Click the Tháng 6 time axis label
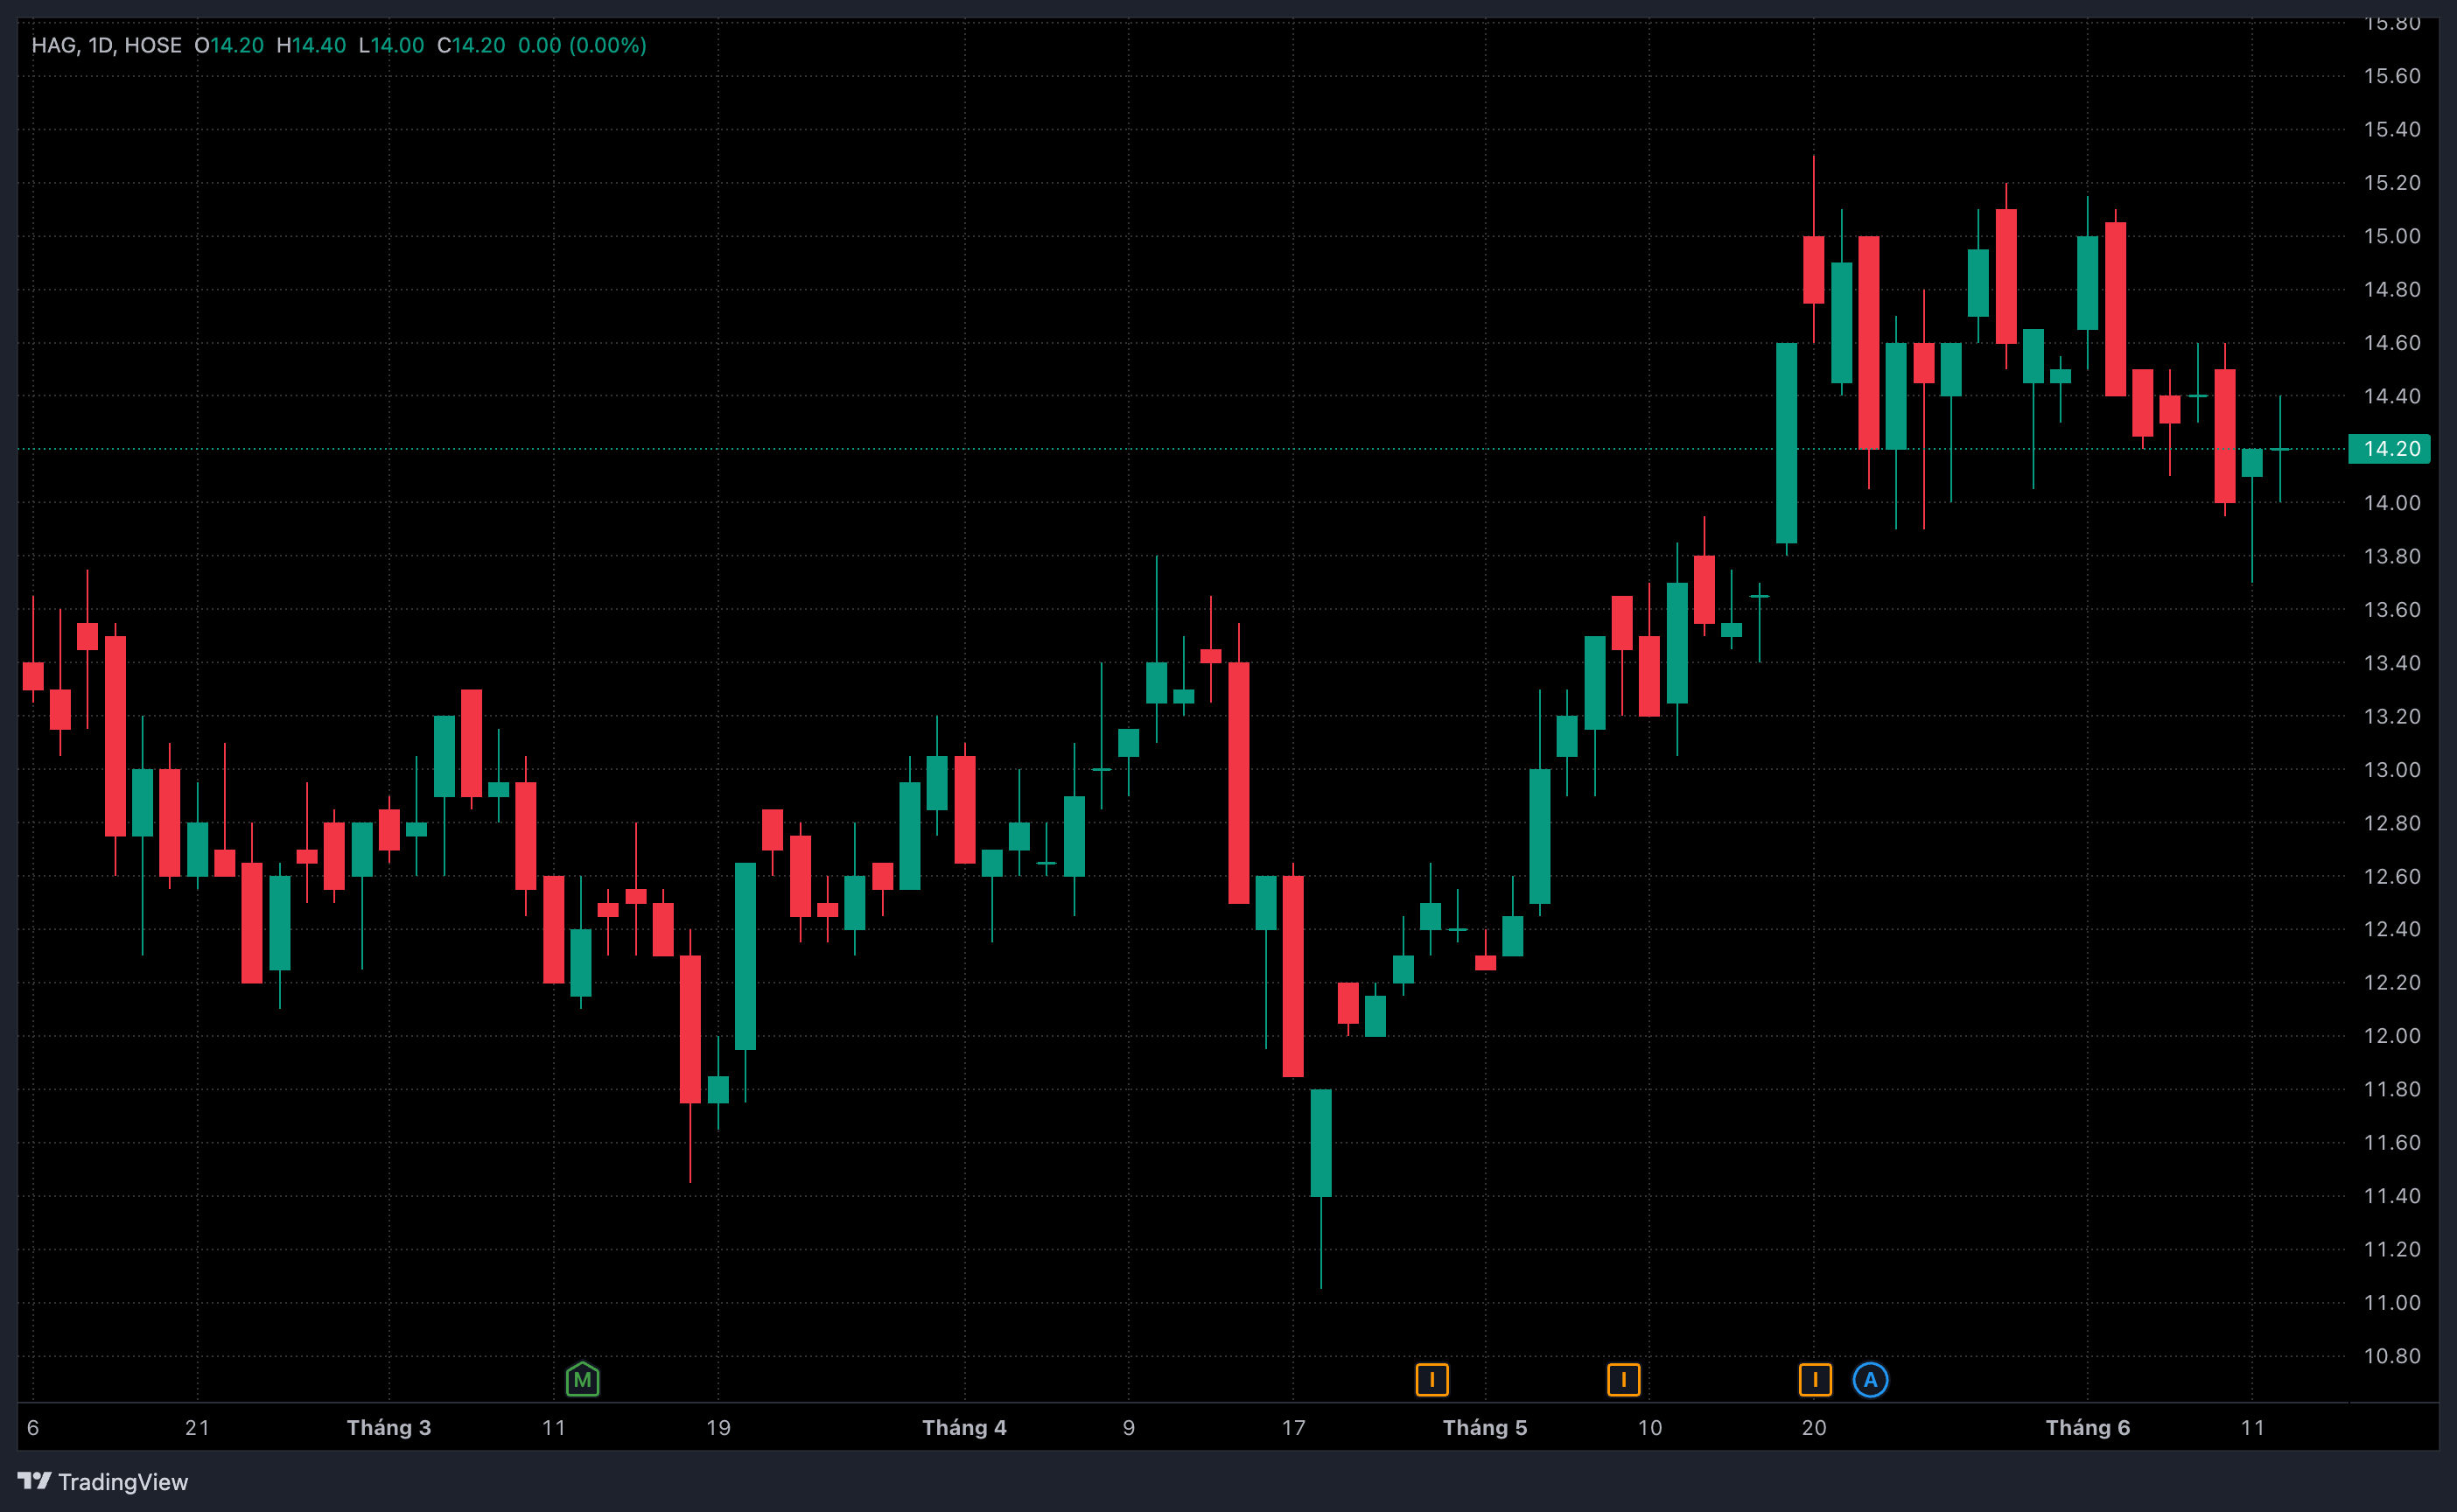The width and height of the screenshot is (2457, 1512). click(x=2088, y=1427)
